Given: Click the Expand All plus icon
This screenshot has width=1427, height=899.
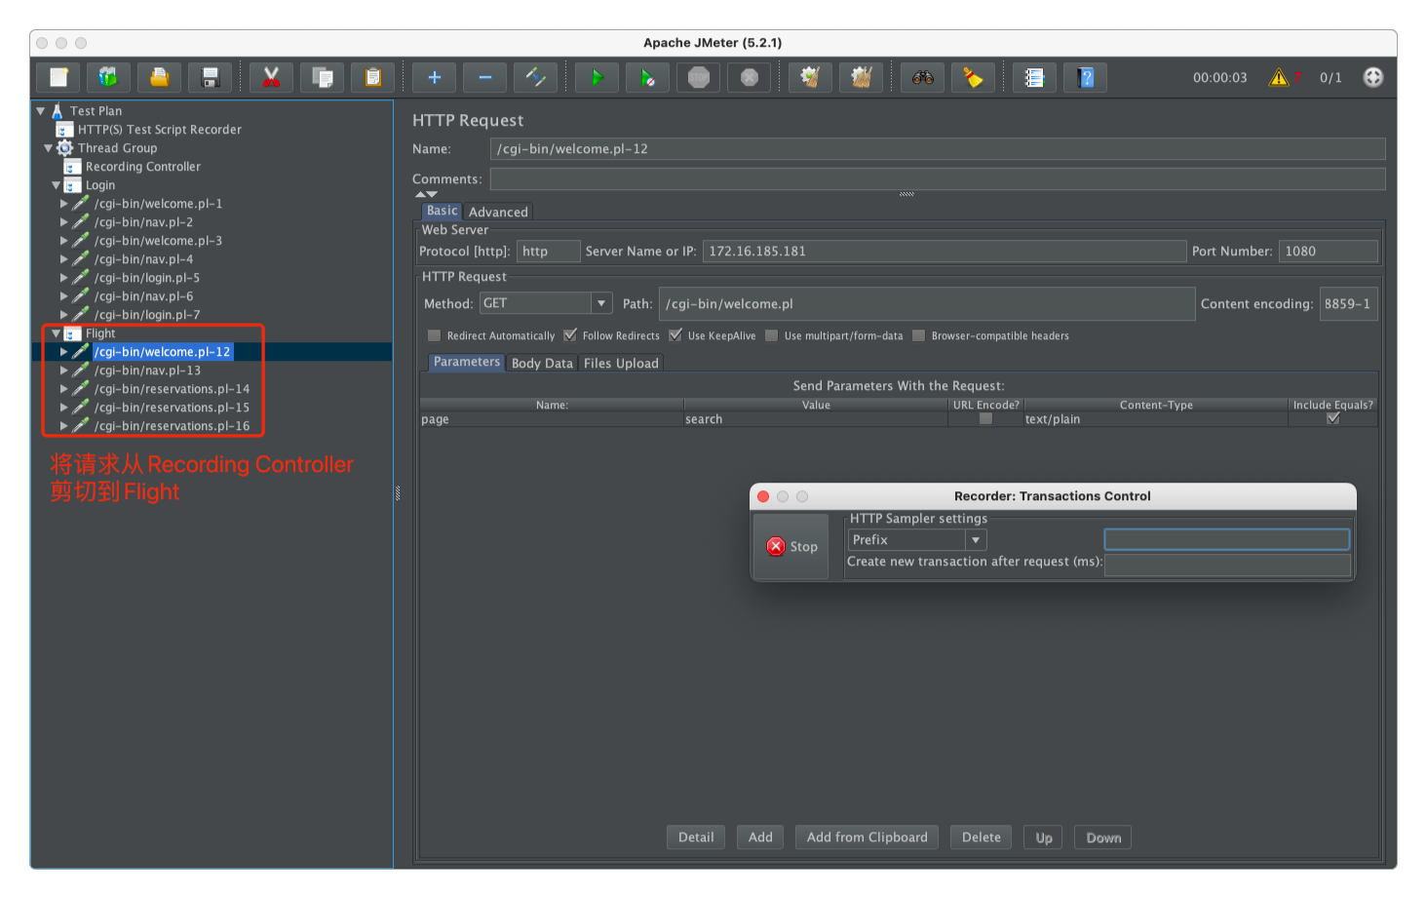Looking at the screenshot, I should pos(434,77).
